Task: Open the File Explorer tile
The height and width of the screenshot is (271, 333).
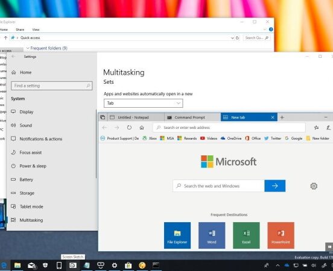Action: point(177,235)
